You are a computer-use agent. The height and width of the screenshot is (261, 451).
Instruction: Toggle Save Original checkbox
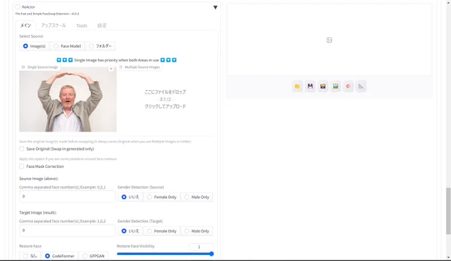click(x=22, y=149)
